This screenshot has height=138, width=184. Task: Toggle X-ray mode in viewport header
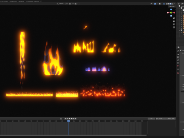[164, 3]
